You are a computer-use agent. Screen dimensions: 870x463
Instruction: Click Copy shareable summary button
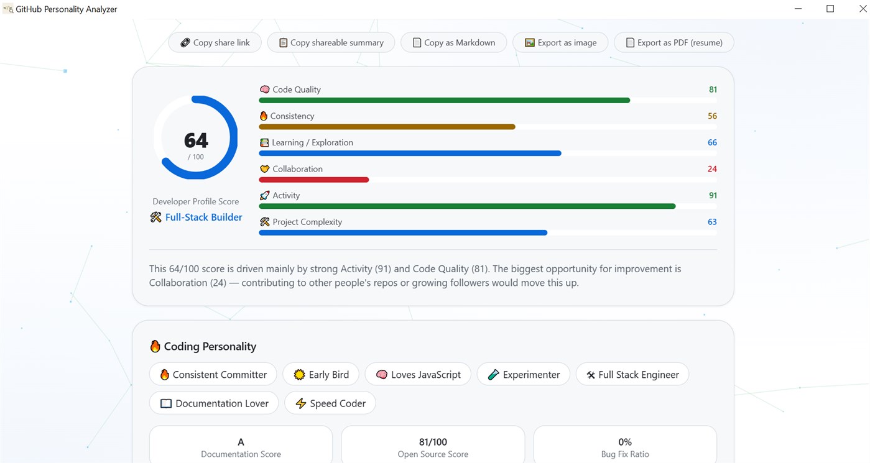pos(331,42)
